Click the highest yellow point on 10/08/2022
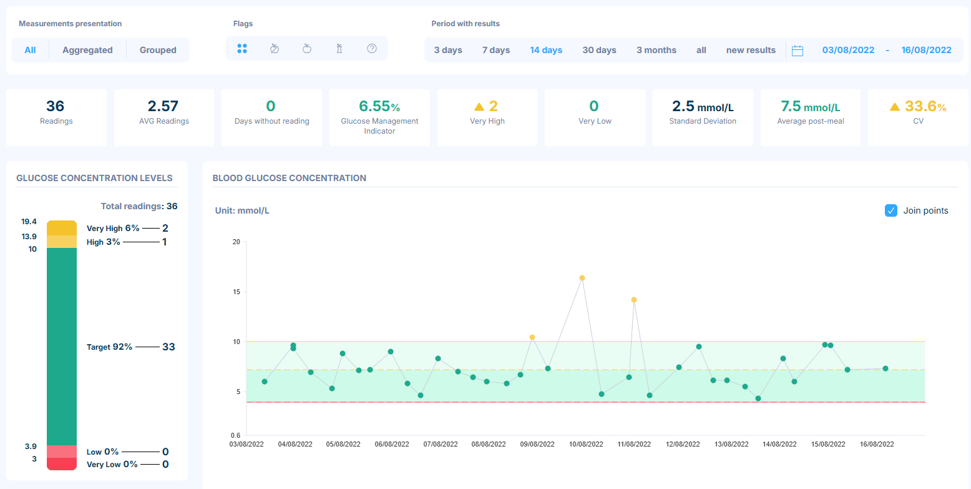971x489 pixels. pyautogui.click(x=582, y=278)
